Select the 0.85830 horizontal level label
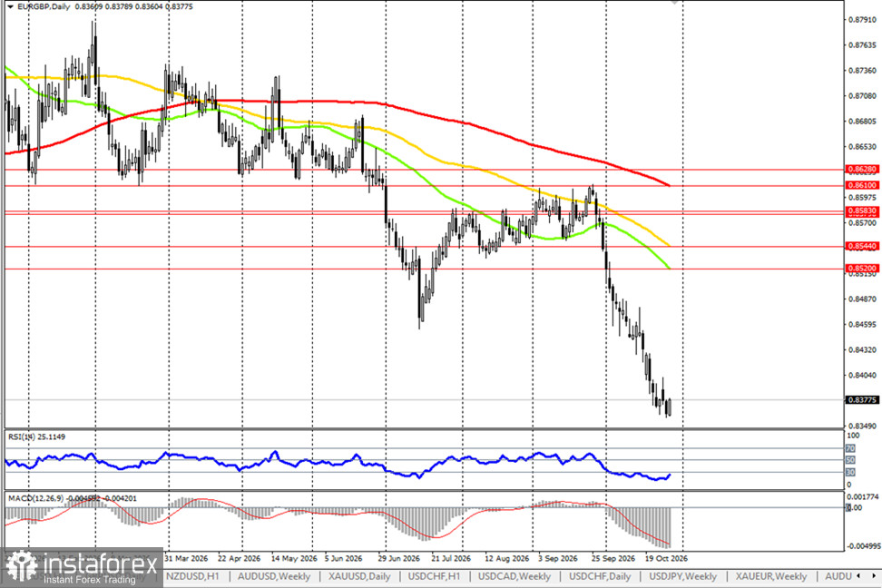 tap(862, 211)
